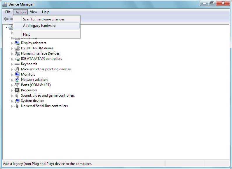Close the Device Manager window

[x=223, y=3]
